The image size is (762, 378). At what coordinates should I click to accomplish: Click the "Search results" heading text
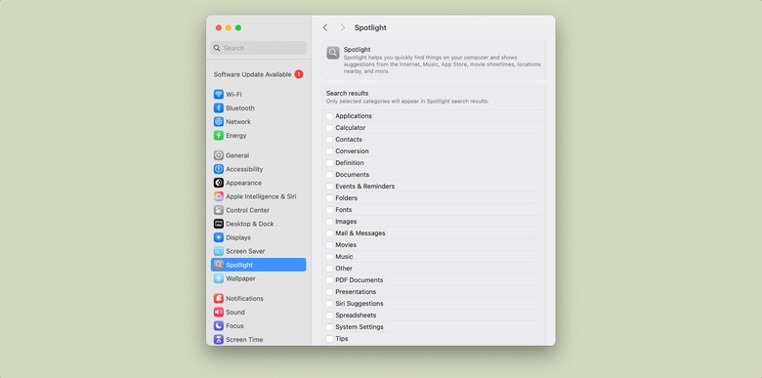tap(347, 94)
